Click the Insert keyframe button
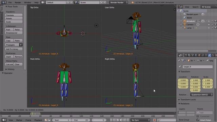This screenshot has height=122, width=217. point(9,57)
